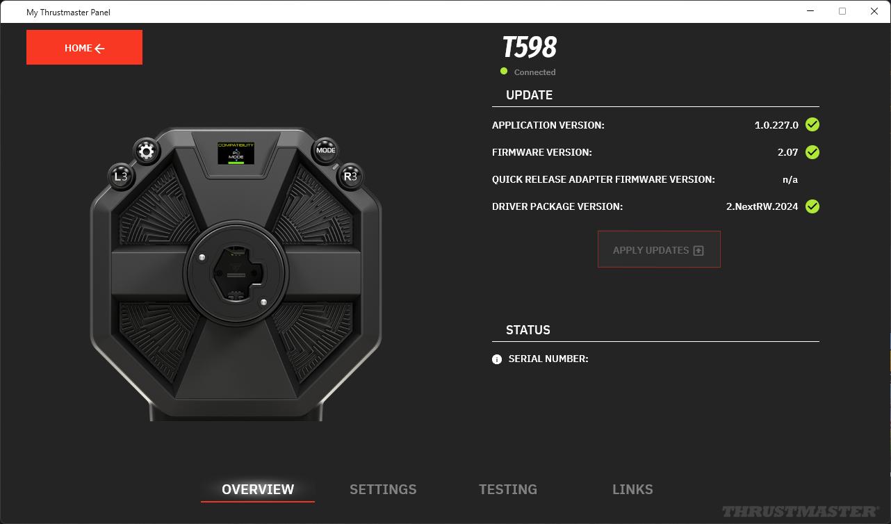Image resolution: width=891 pixels, height=524 pixels.
Task: Switch to the SETTINGS tab
Action: [x=383, y=489]
